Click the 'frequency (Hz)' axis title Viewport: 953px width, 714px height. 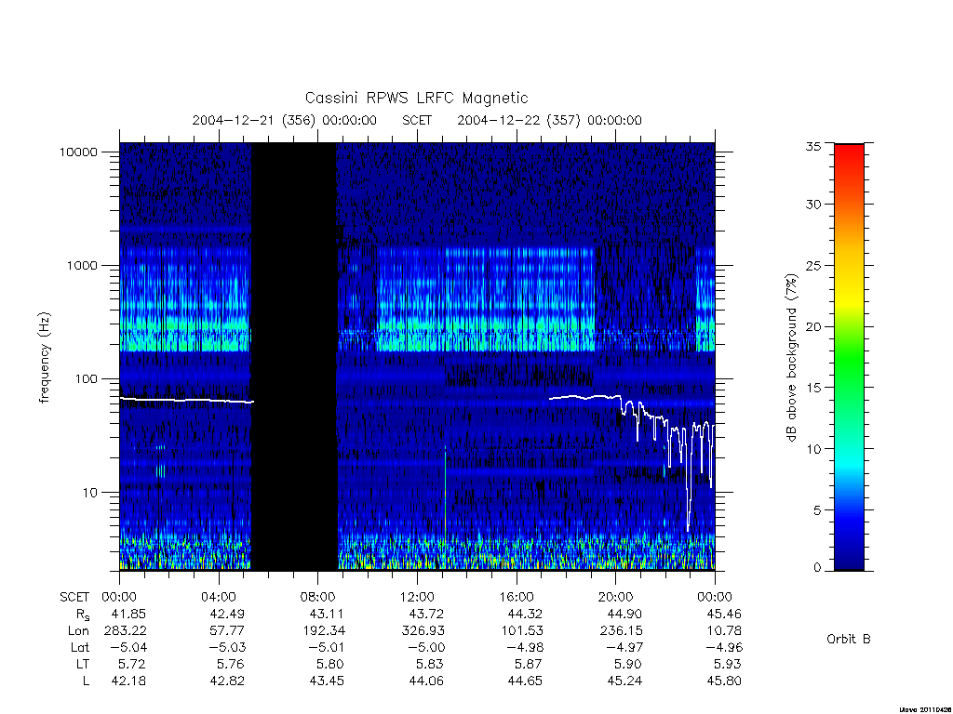click(x=45, y=358)
